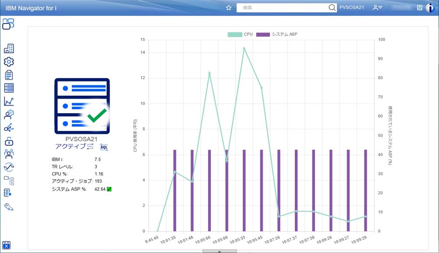Open the gear settings icon in sidebar
The width and height of the screenshot is (439, 253).
pos(9,62)
